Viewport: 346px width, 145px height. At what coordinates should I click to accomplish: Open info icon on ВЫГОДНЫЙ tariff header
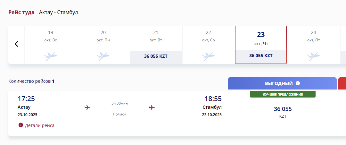[x=298, y=83]
